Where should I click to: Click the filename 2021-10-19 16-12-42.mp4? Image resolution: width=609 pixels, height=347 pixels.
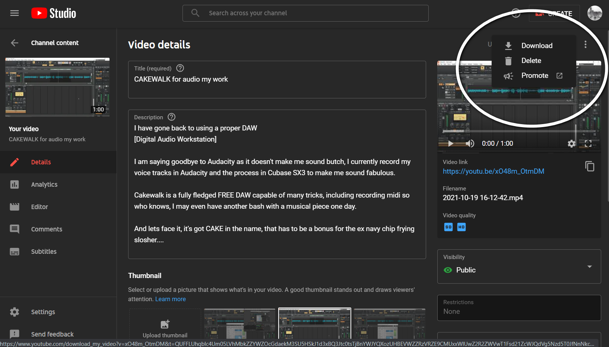pos(483,198)
